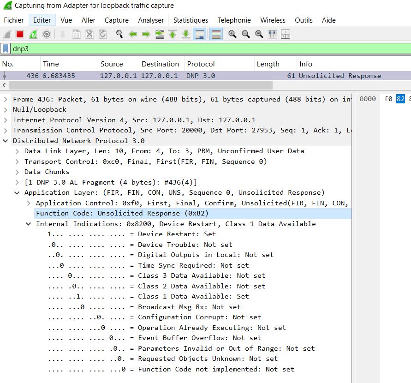The width and height of the screenshot is (411, 383).
Task: Open the Aide menu
Action: coord(329,20)
